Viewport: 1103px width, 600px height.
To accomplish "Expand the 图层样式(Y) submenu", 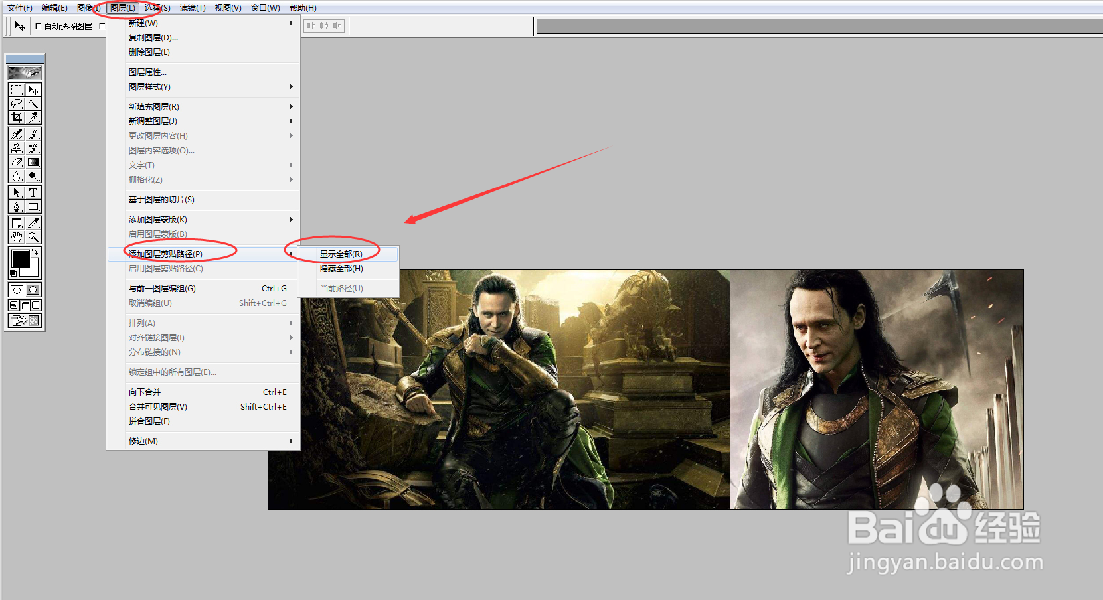I will point(204,87).
